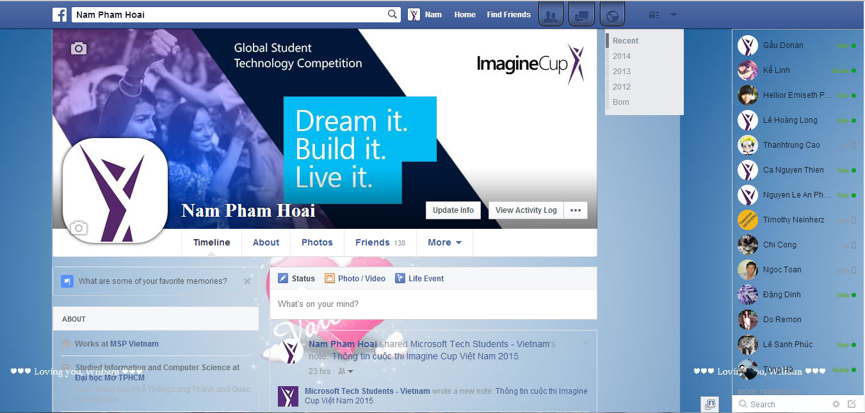
Task: Select the Status composer tab
Action: [296, 278]
